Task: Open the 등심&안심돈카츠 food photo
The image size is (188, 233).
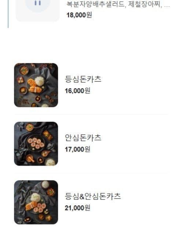Action: (x=36, y=202)
